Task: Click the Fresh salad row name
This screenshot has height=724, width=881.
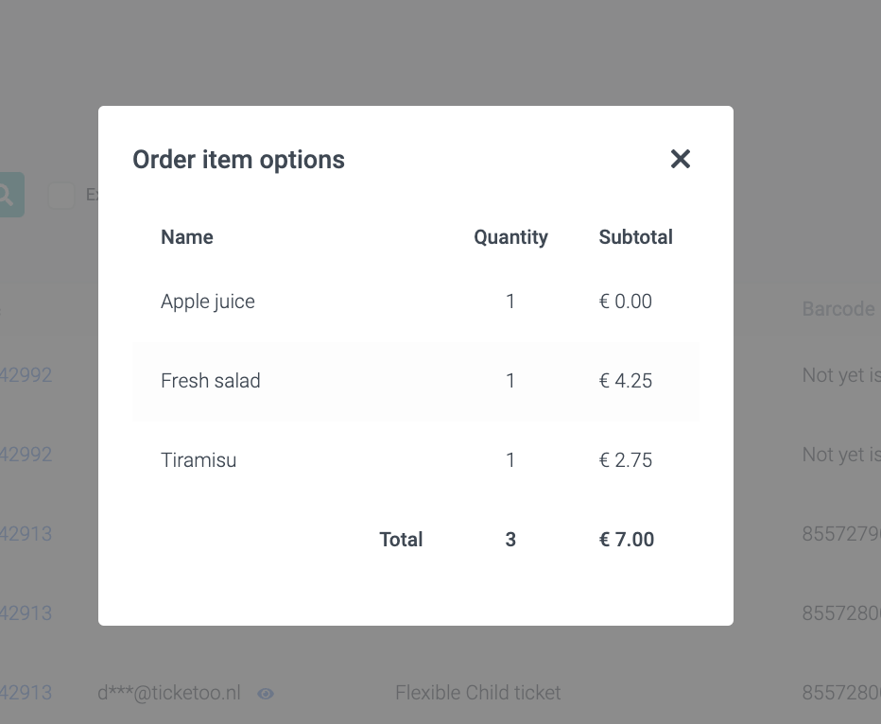Action: pyautogui.click(x=211, y=381)
